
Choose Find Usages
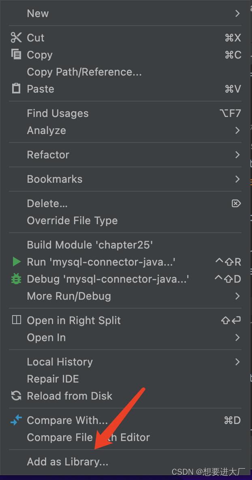(x=58, y=113)
